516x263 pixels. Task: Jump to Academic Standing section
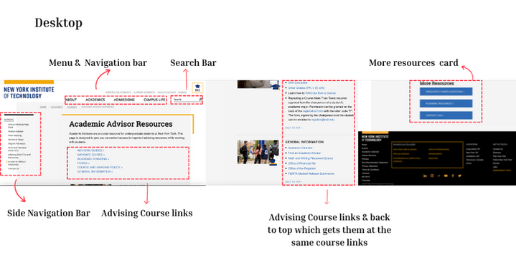coord(93,159)
